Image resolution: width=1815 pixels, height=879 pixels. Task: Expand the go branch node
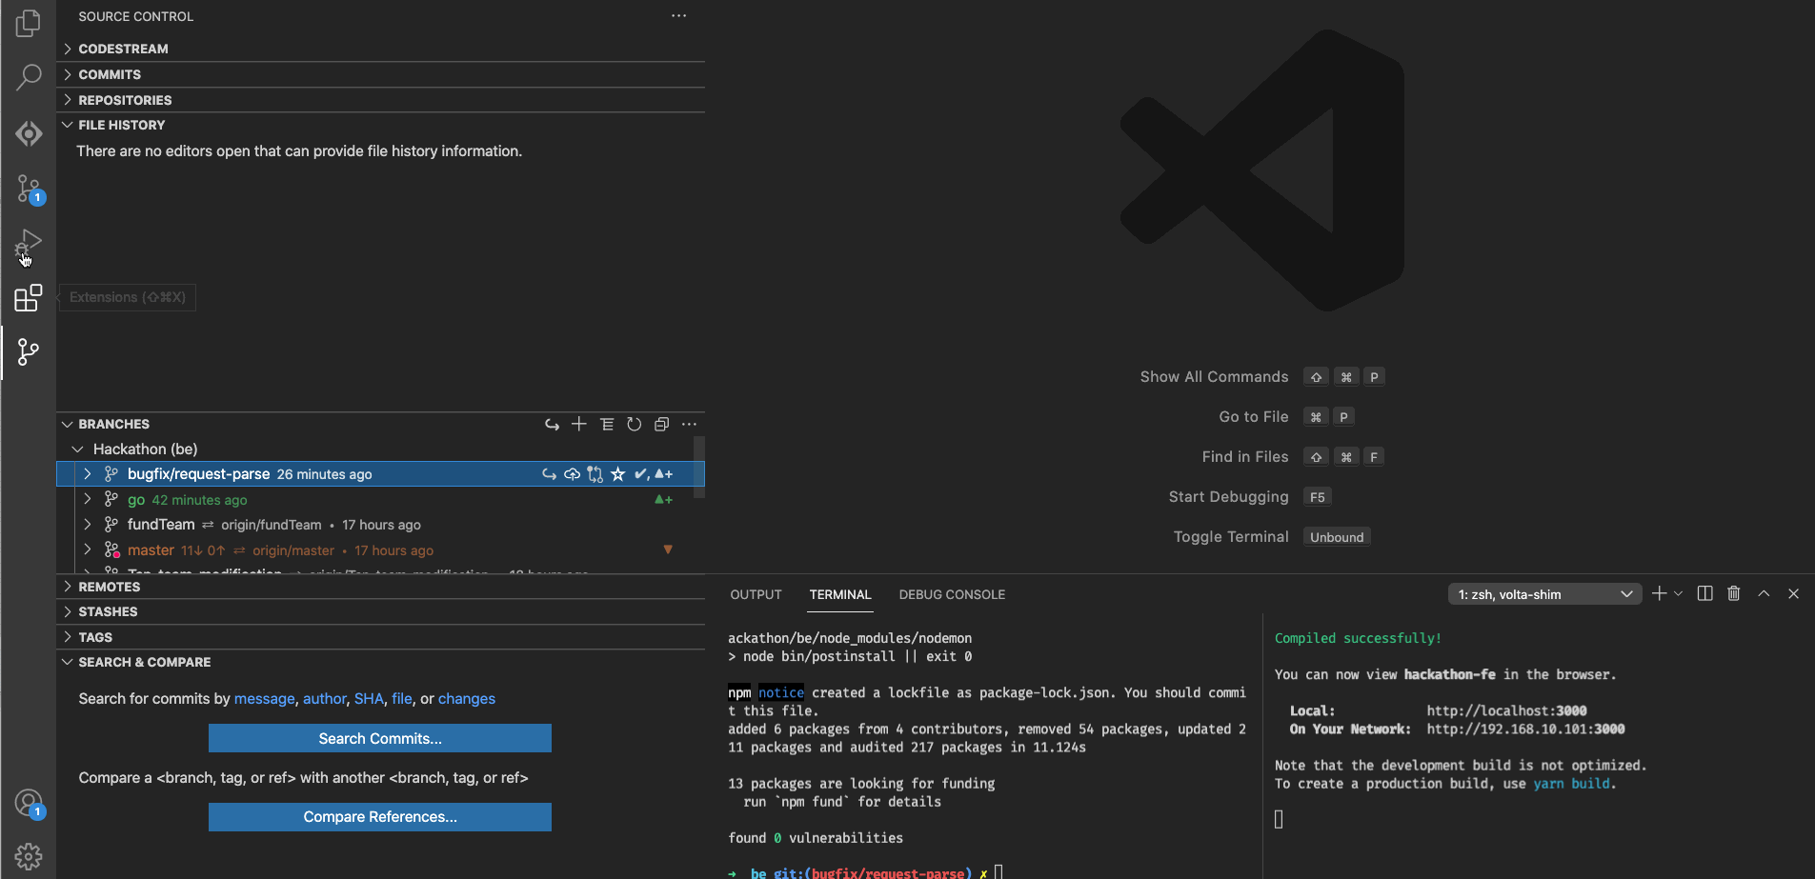coord(88,499)
